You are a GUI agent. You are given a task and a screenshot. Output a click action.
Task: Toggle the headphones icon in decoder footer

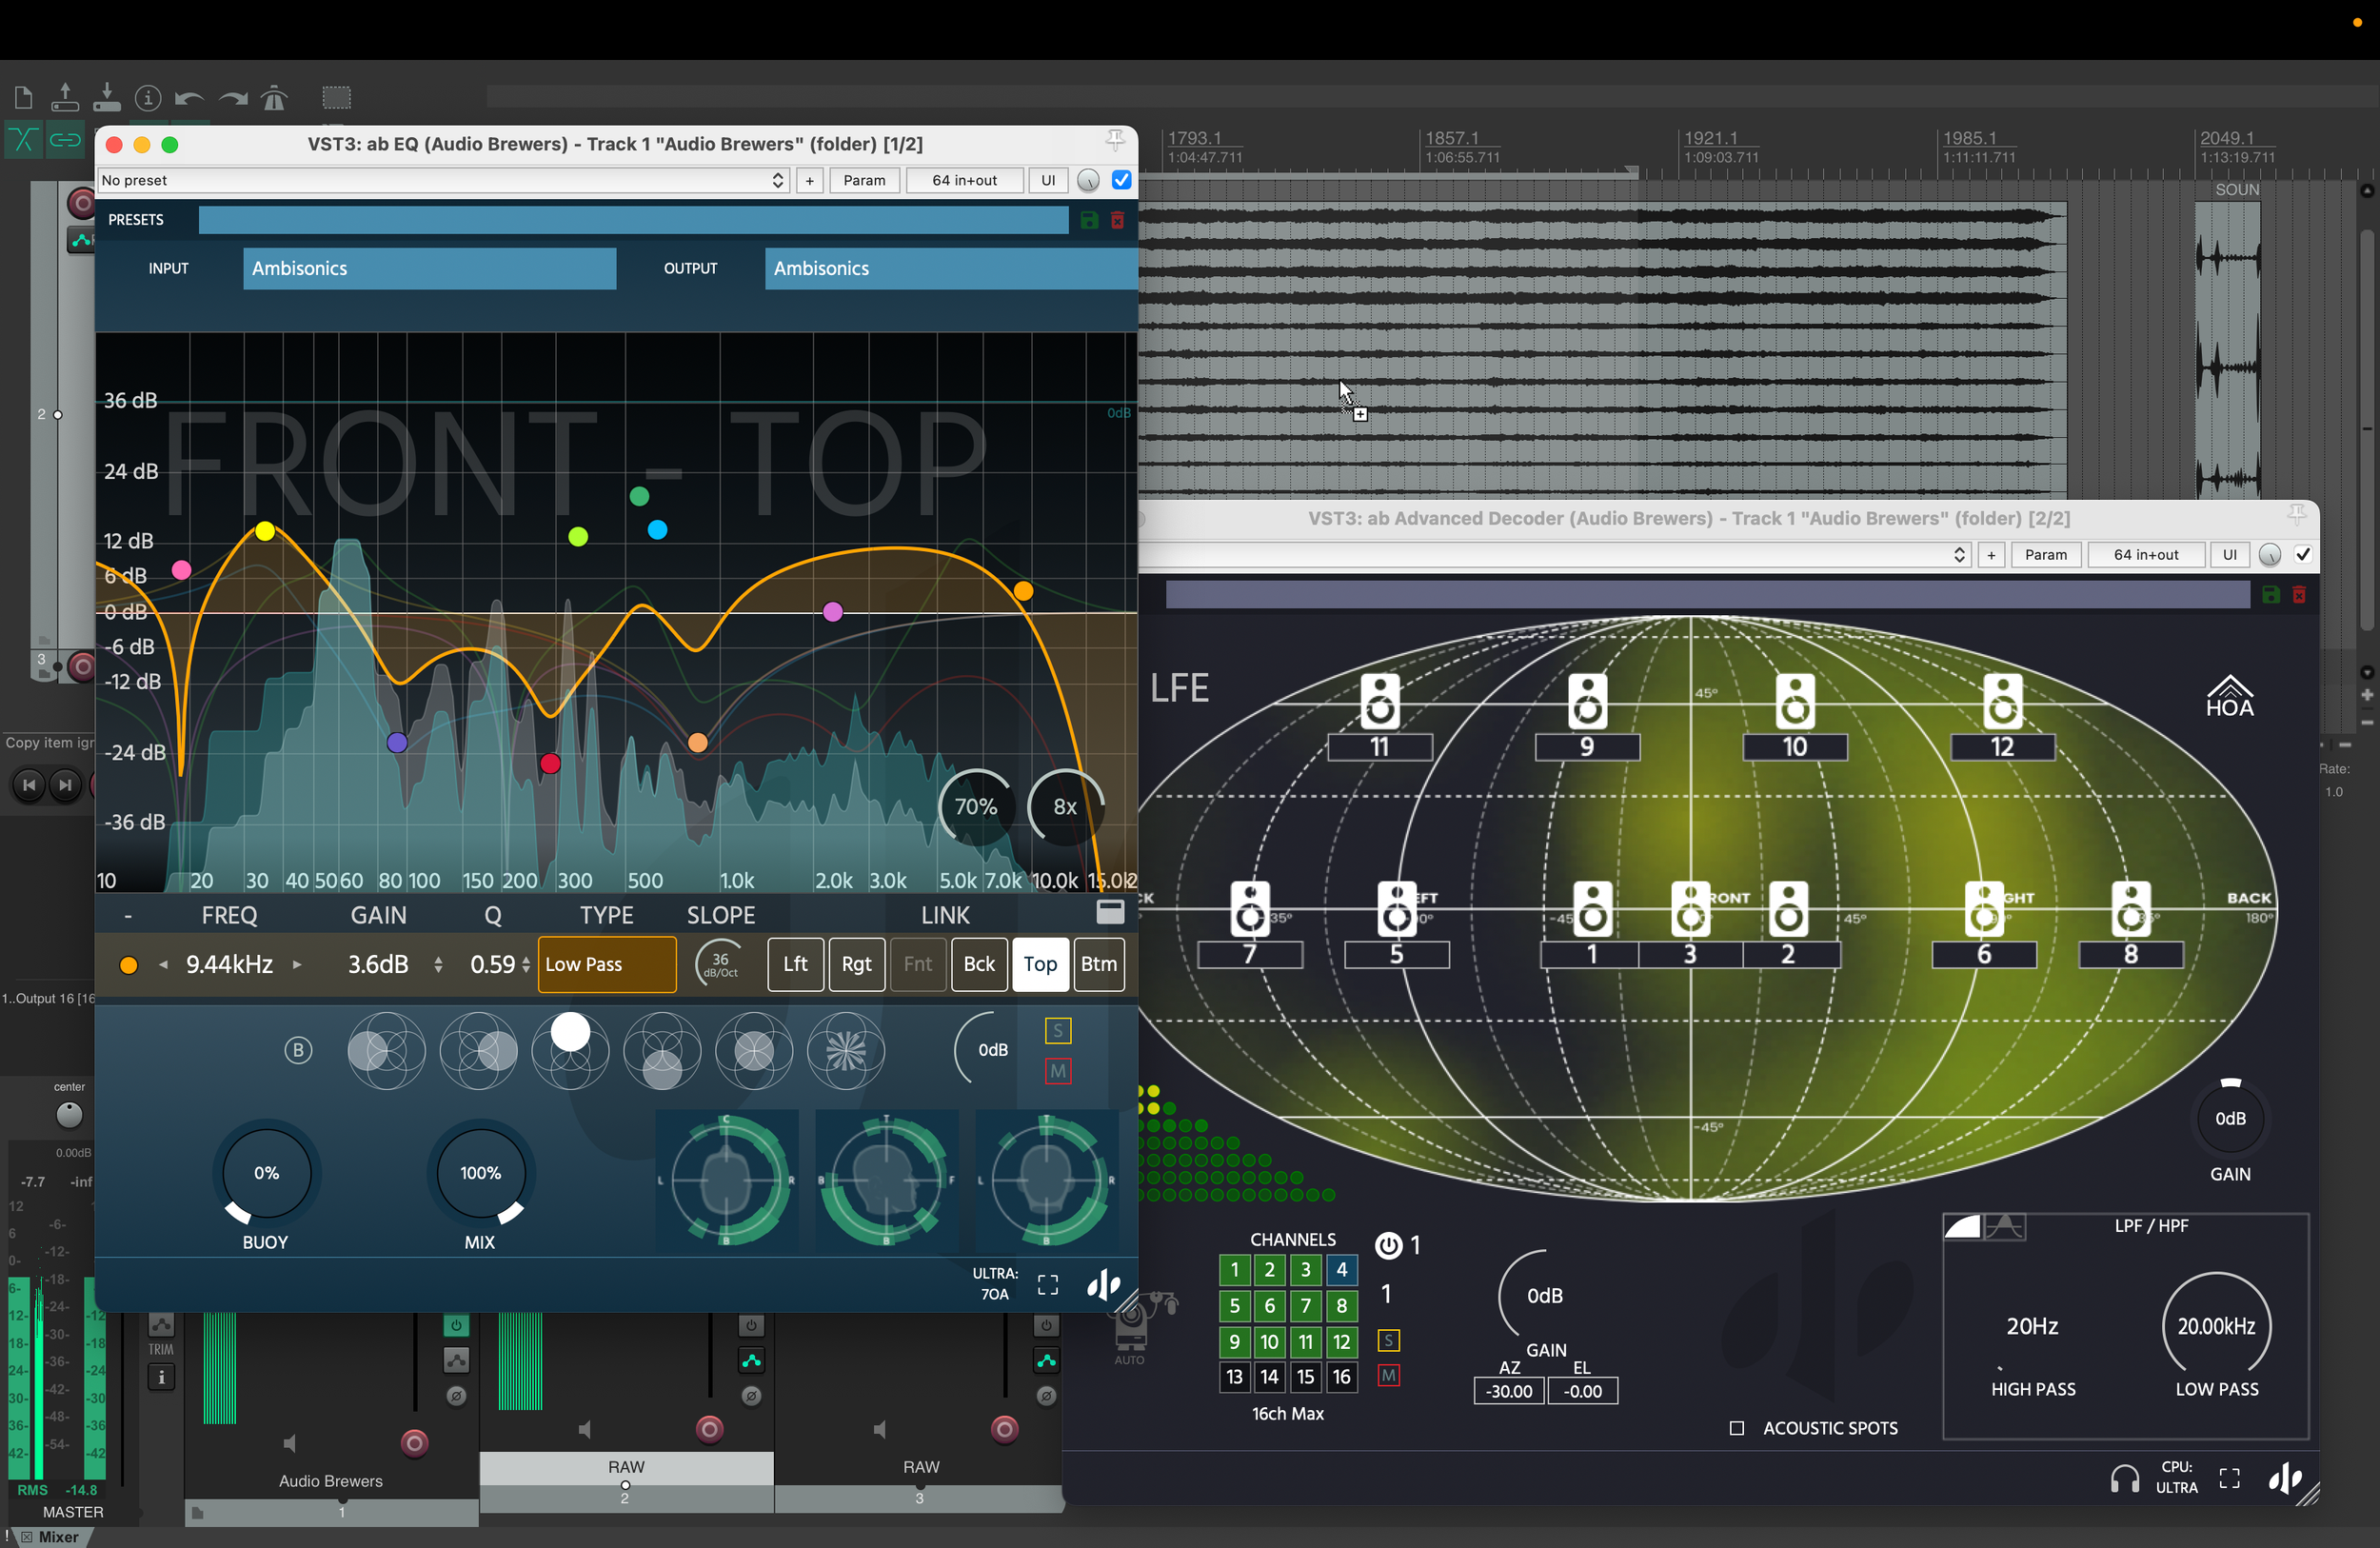pyautogui.click(x=2124, y=1478)
